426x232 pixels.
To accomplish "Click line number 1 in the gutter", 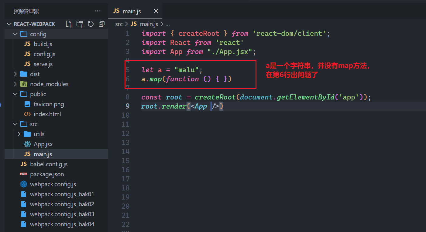I will pos(128,33).
